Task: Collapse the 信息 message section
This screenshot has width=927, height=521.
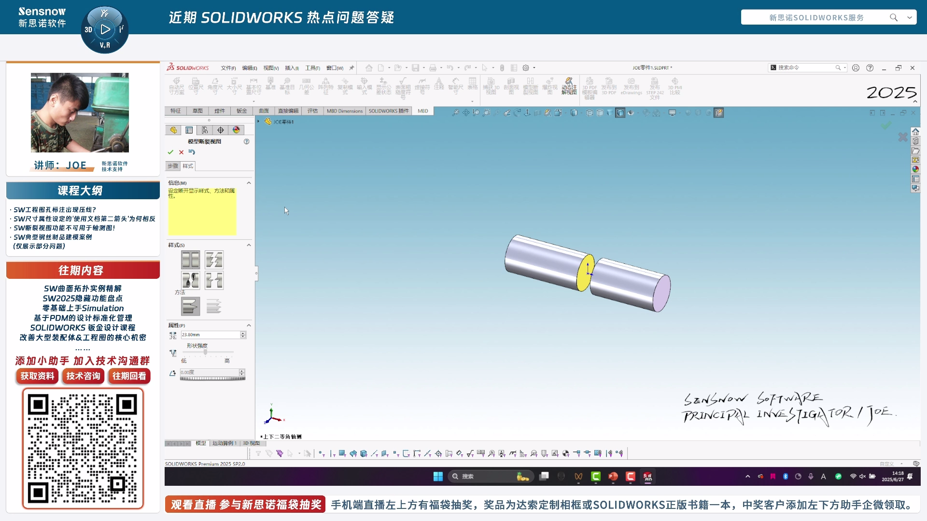Action: 249,183
